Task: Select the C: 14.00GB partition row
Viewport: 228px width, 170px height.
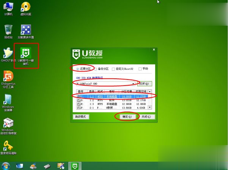Action: click(x=112, y=97)
